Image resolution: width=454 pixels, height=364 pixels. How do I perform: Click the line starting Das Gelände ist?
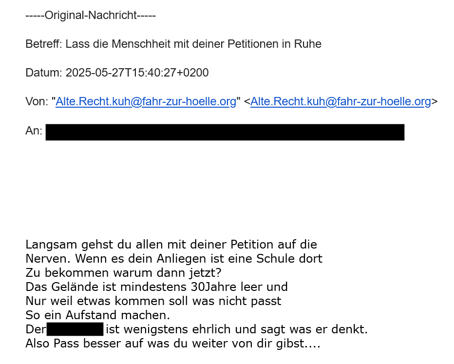(x=156, y=287)
